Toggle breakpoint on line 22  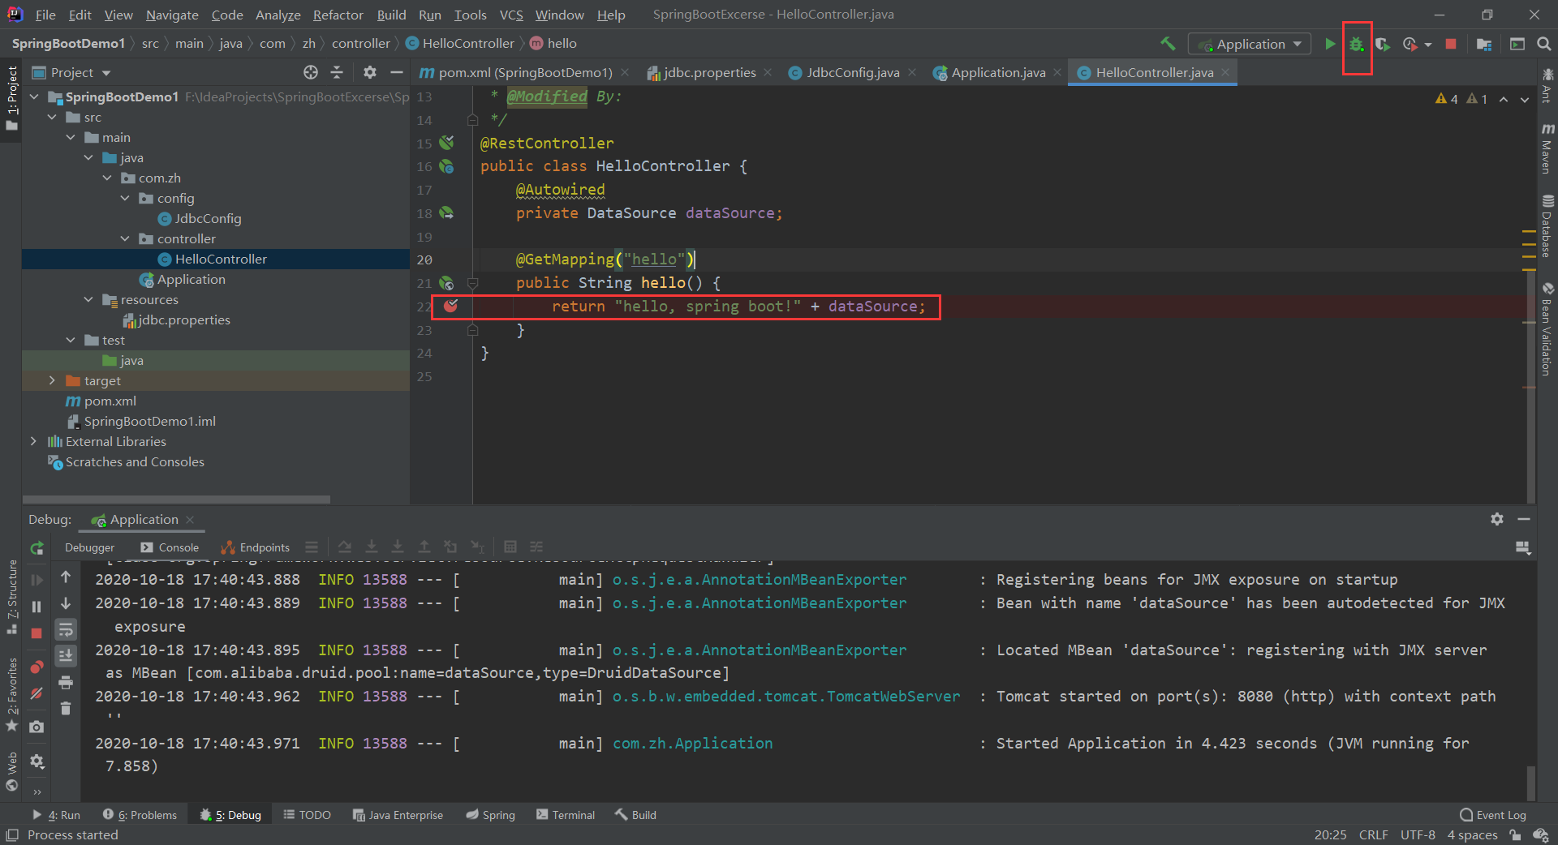pos(450,306)
